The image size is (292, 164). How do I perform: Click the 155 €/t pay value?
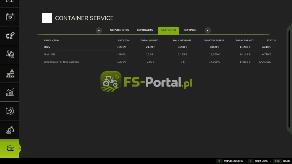click(x=121, y=47)
